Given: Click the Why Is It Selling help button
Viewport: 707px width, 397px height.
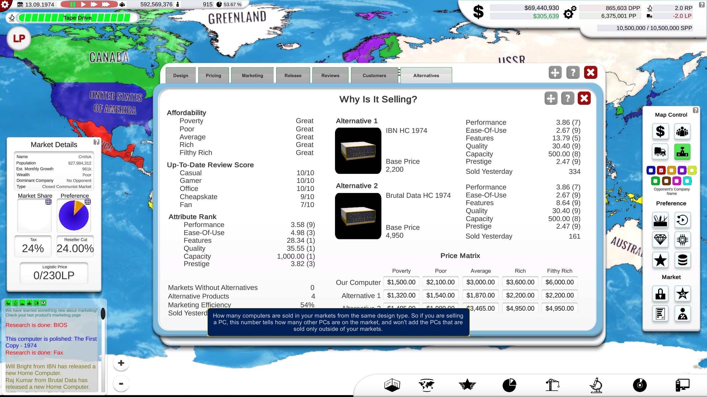Looking at the screenshot, I should click(568, 98).
